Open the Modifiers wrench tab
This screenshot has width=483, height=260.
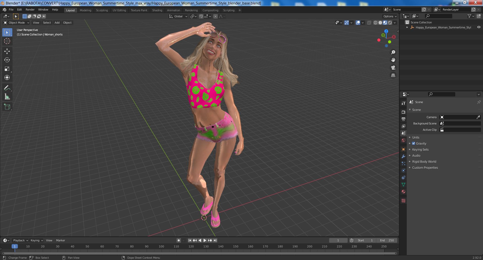[403, 156]
